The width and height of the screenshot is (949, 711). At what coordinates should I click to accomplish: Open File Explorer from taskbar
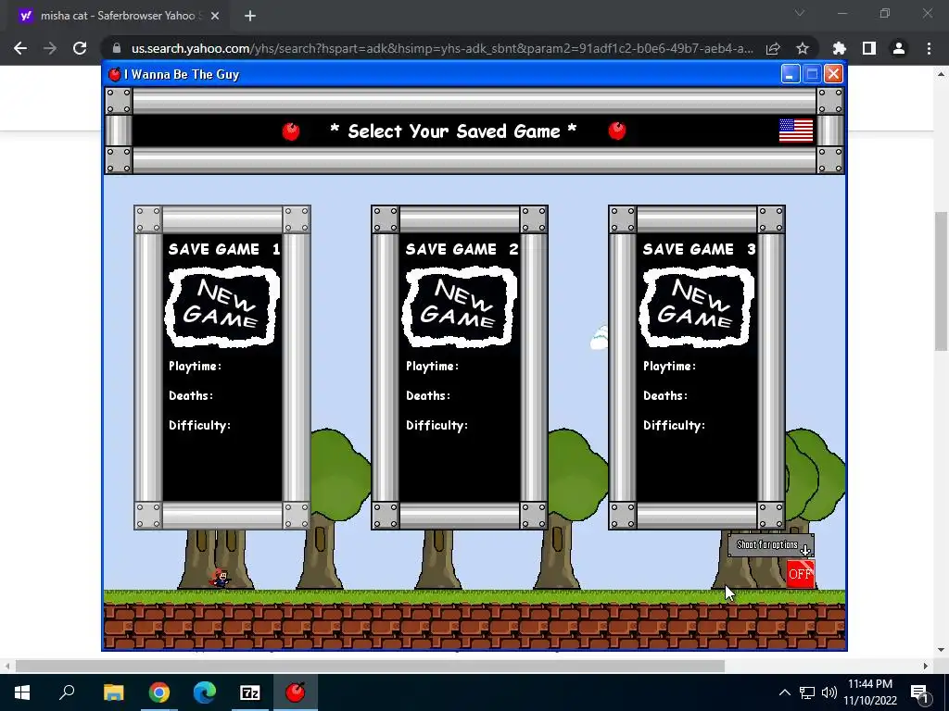coord(113,692)
